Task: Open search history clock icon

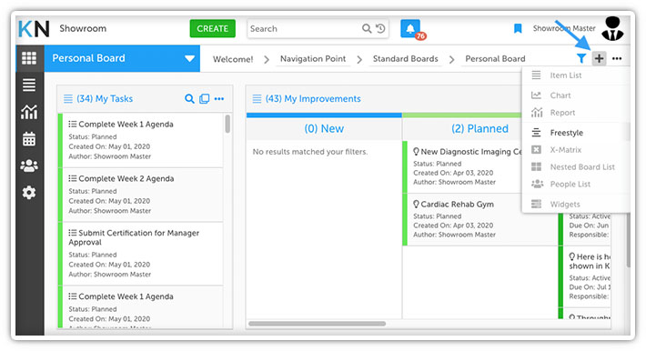Action: [380, 28]
